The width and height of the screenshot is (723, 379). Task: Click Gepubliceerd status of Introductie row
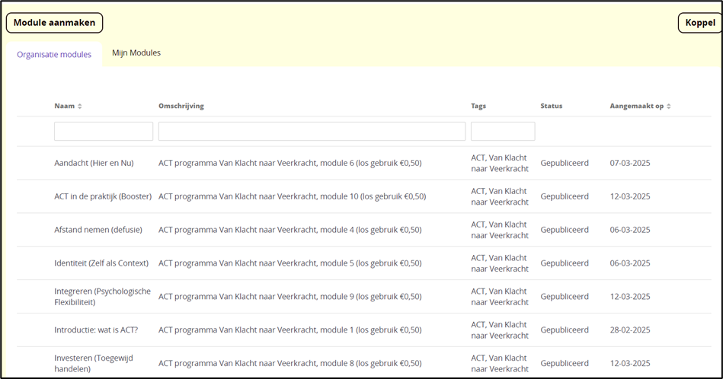pos(564,330)
